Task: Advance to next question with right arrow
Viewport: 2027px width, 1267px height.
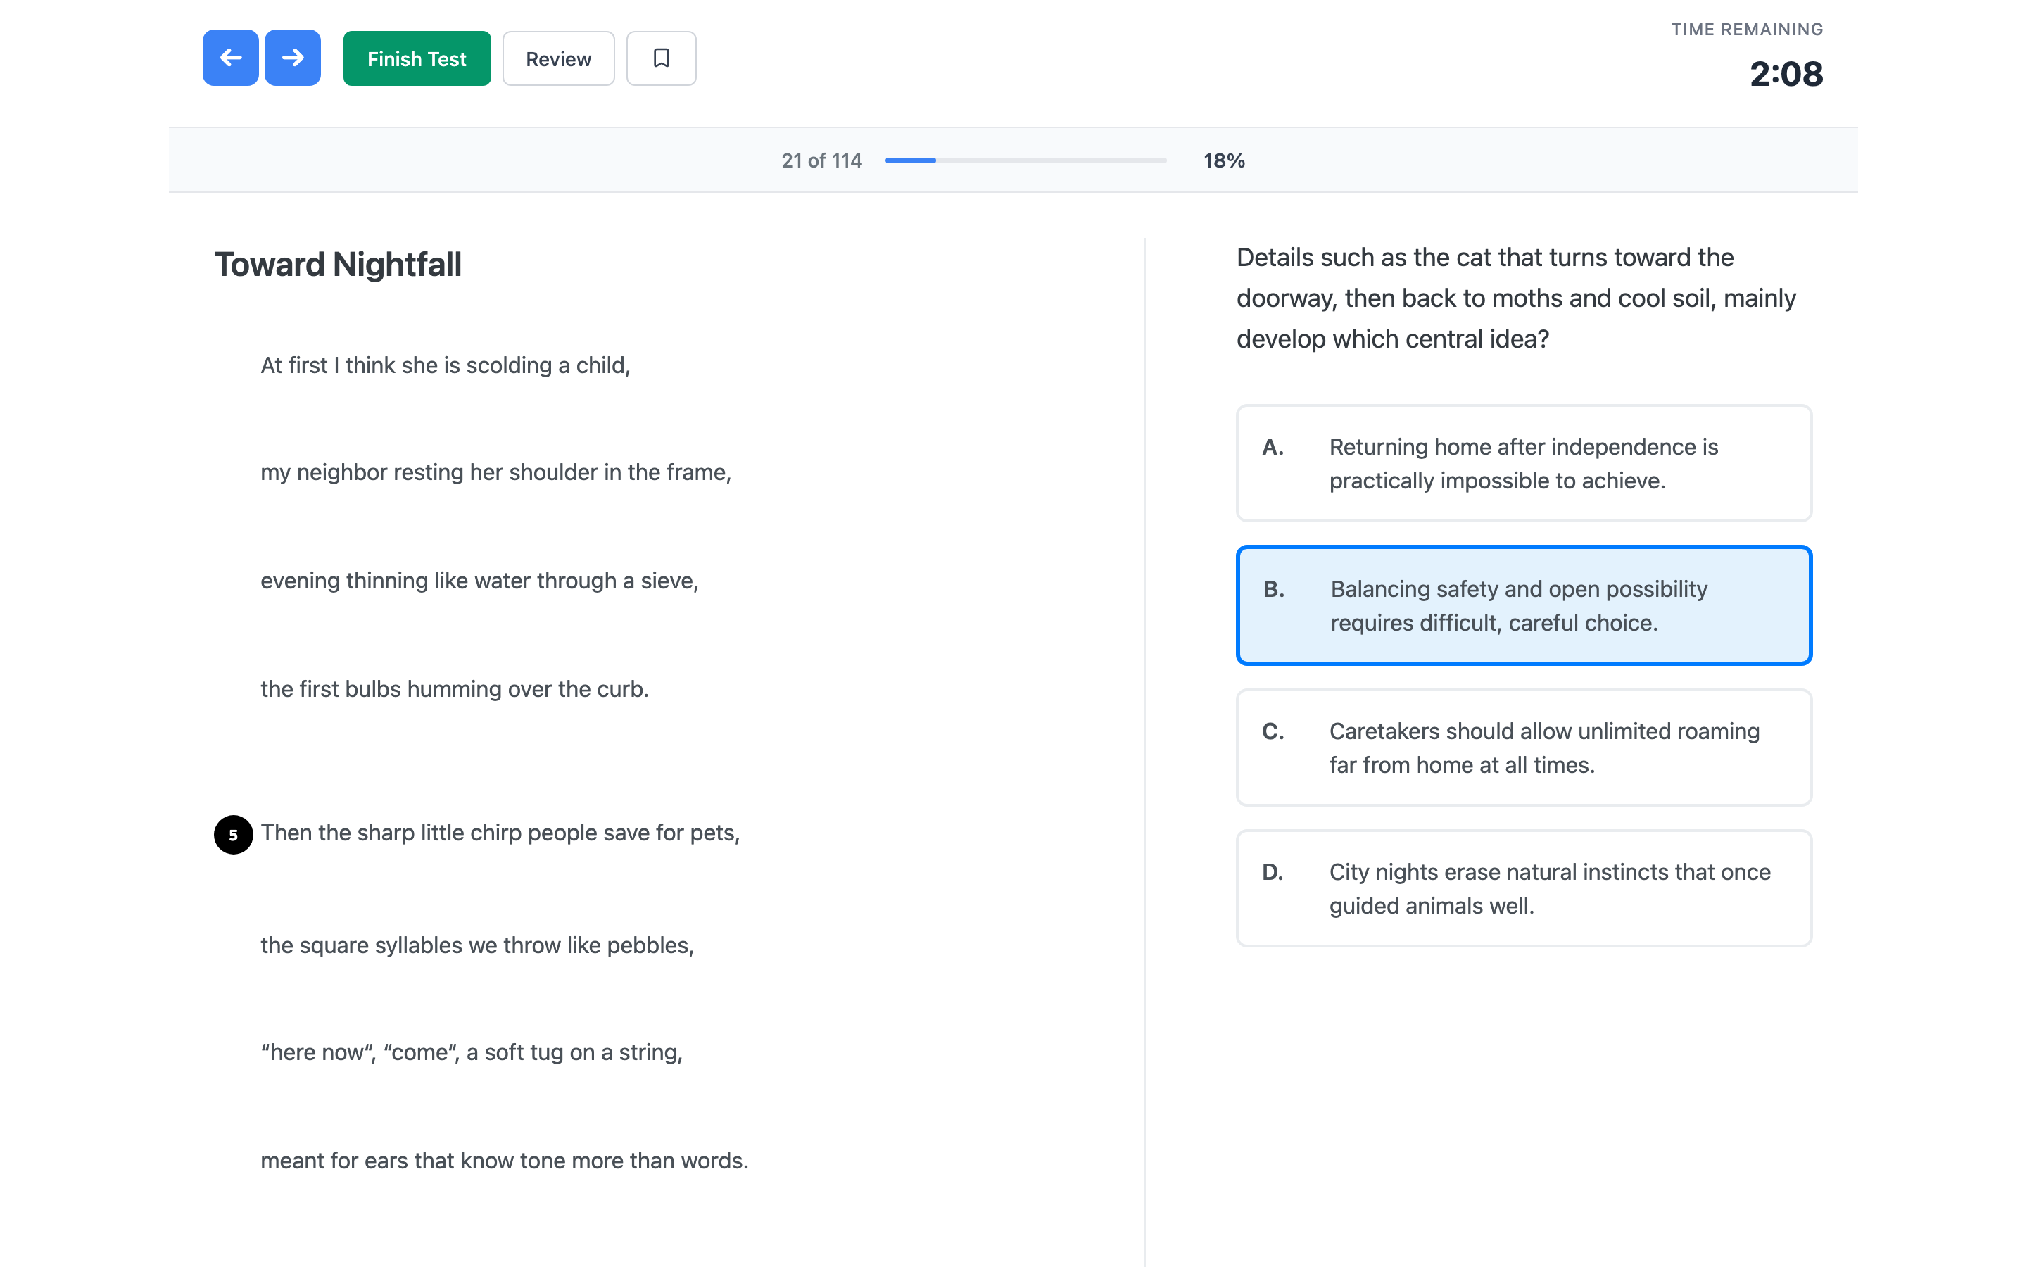Action: click(292, 58)
